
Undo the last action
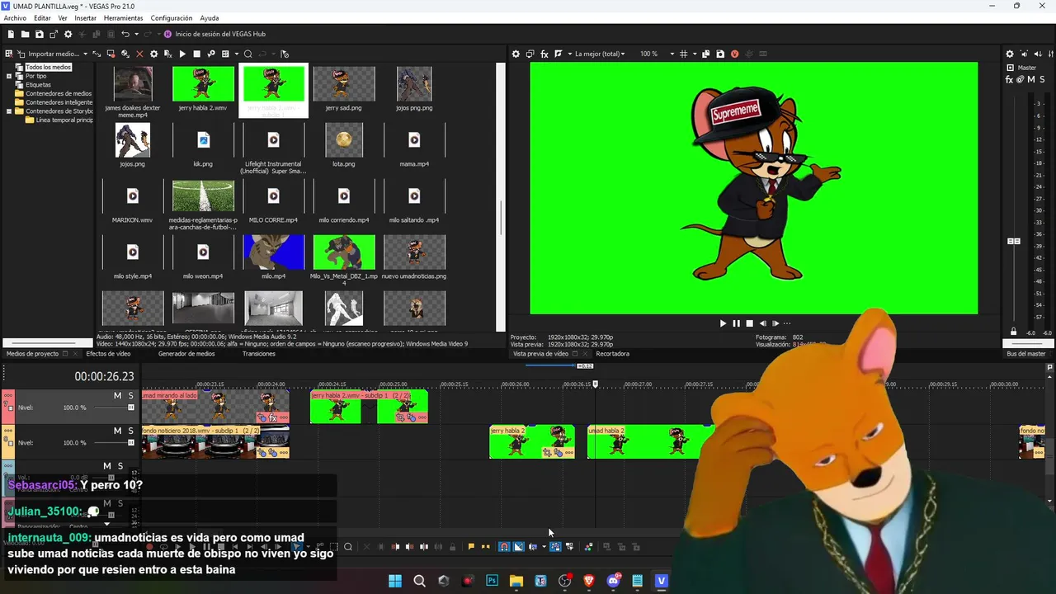click(x=125, y=34)
